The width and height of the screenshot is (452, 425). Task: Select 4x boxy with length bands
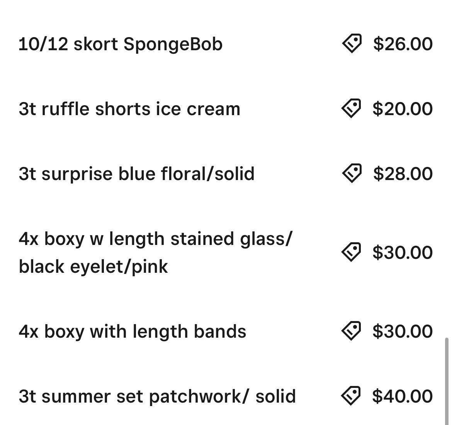[132, 331]
